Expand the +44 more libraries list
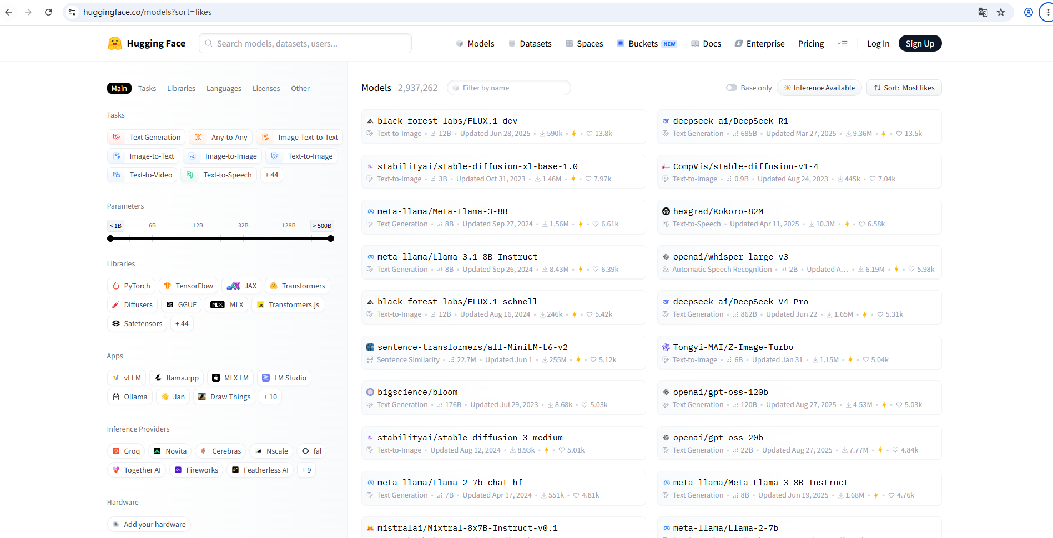This screenshot has width=1053, height=538. click(x=182, y=323)
